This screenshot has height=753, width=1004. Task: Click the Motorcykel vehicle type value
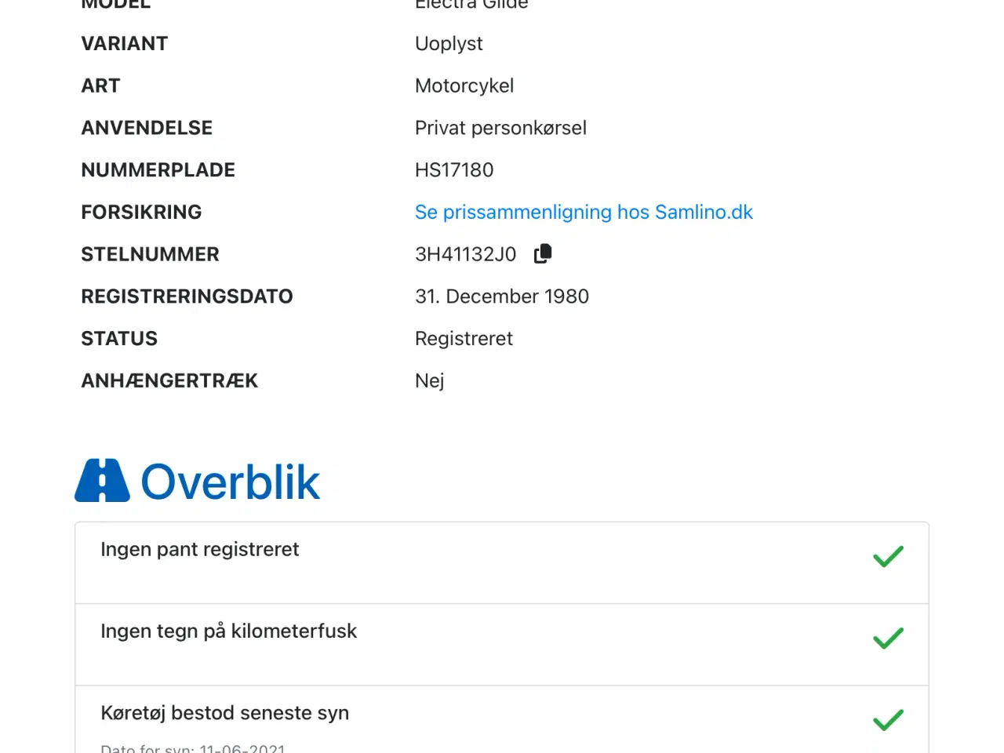(x=464, y=86)
